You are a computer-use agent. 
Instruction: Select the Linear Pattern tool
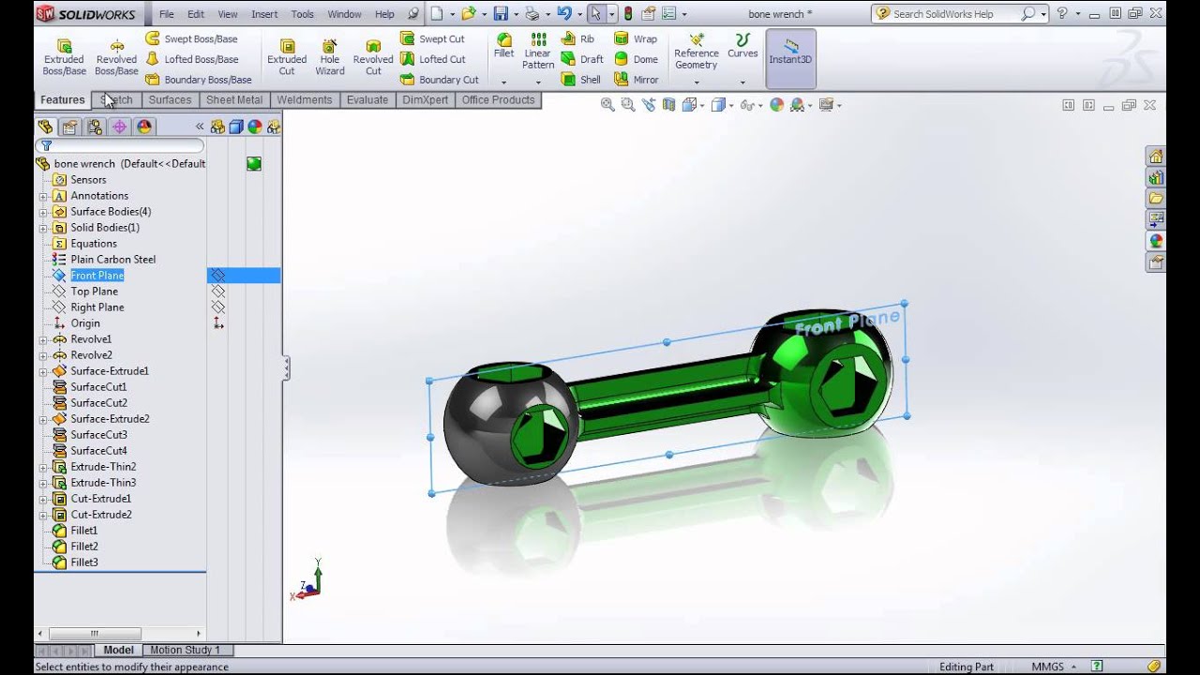pyautogui.click(x=538, y=52)
